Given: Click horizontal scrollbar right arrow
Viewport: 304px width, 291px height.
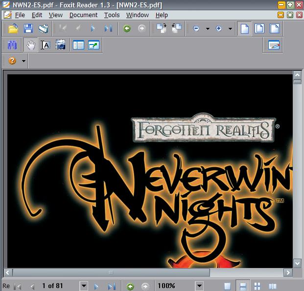Looking at the screenshot, I should [288, 272].
